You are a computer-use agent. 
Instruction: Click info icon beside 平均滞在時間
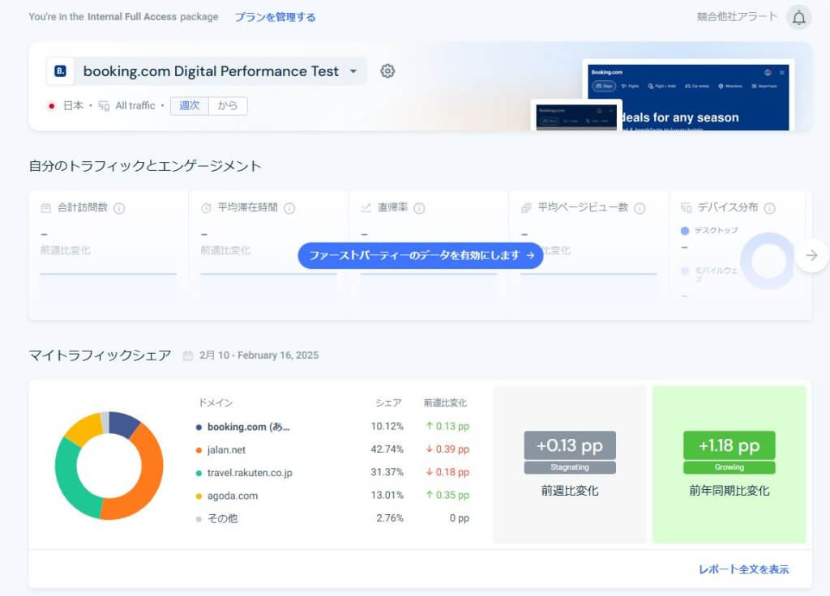click(x=289, y=208)
